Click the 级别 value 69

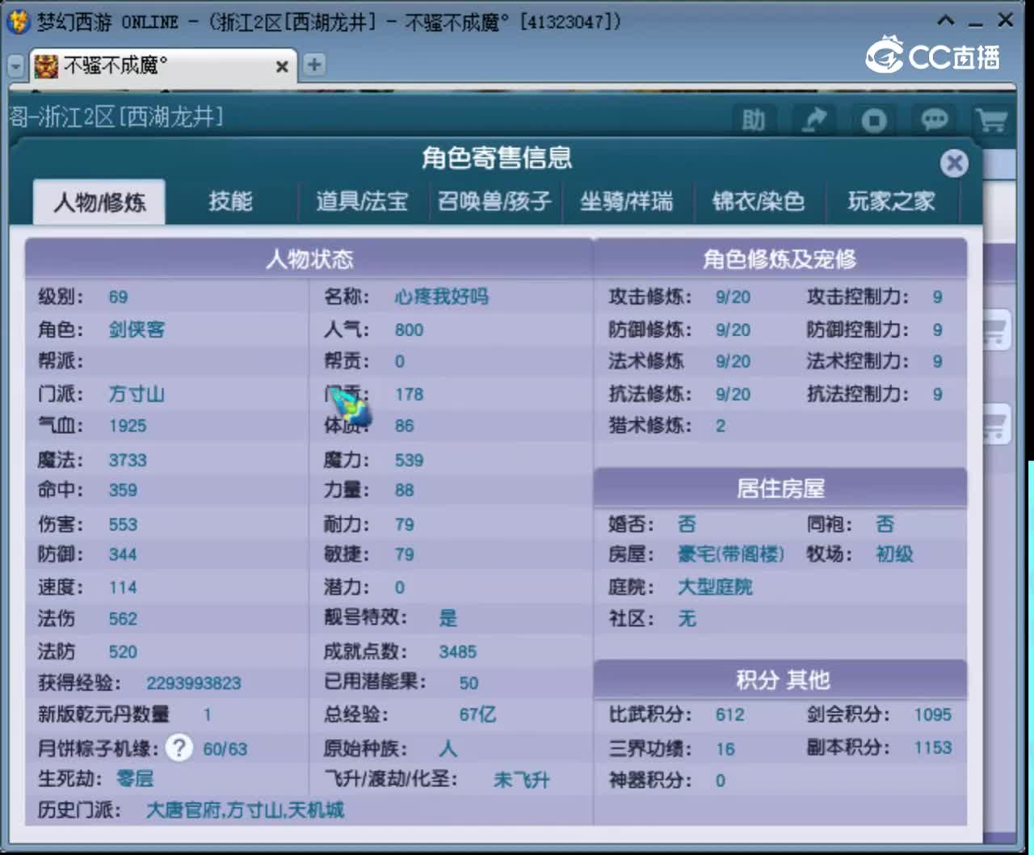click(118, 297)
